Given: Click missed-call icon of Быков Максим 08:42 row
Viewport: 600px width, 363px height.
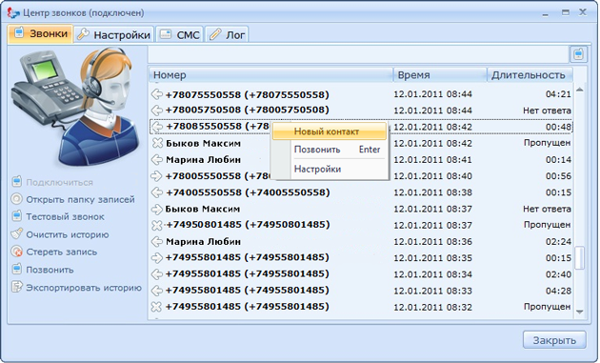Looking at the screenshot, I should (157, 143).
